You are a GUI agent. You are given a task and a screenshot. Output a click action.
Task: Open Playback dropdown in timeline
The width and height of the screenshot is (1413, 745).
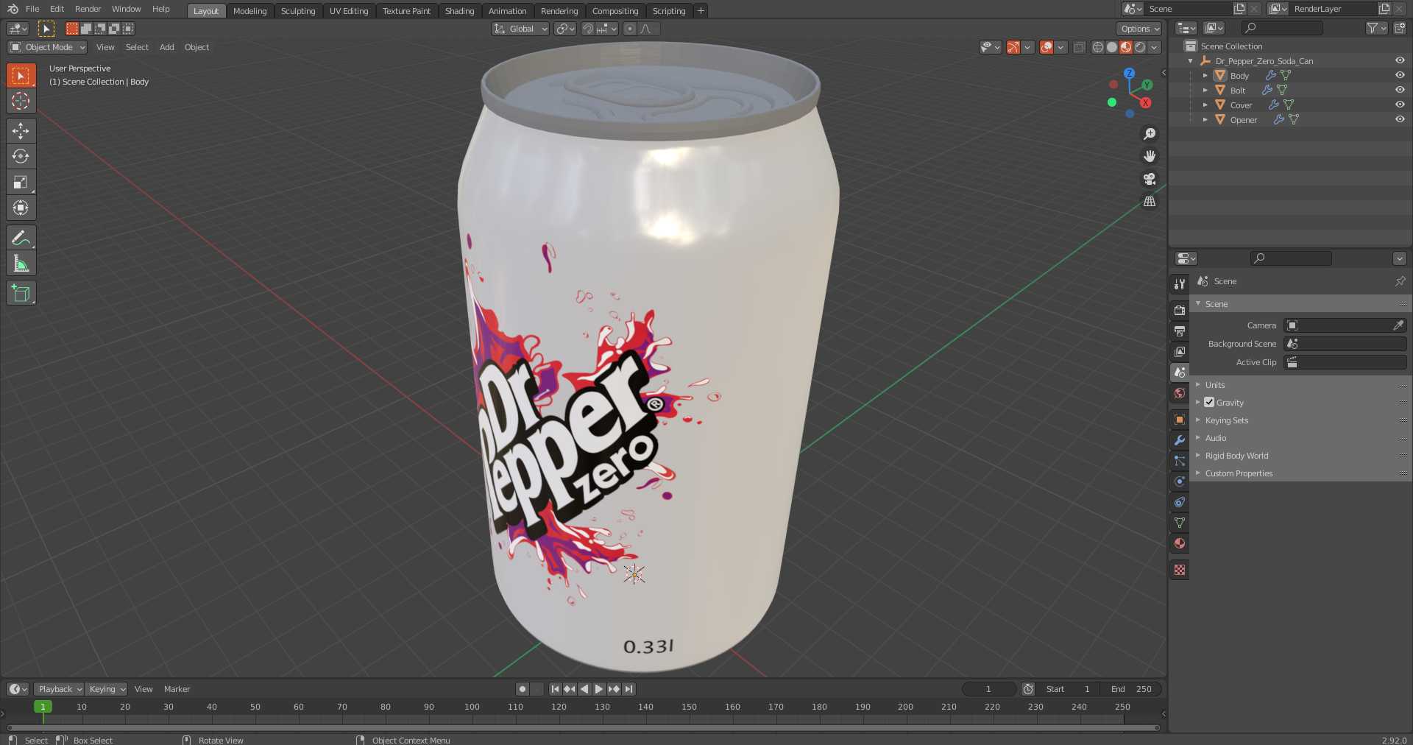point(59,689)
